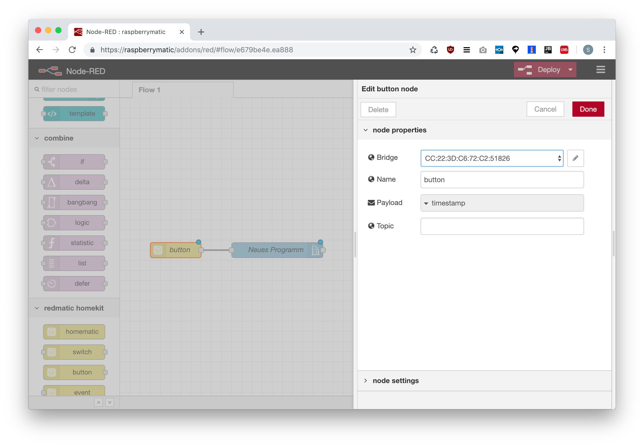Open a new browser tab
Viewport: 644px width, 447px height.
point(201,32)
